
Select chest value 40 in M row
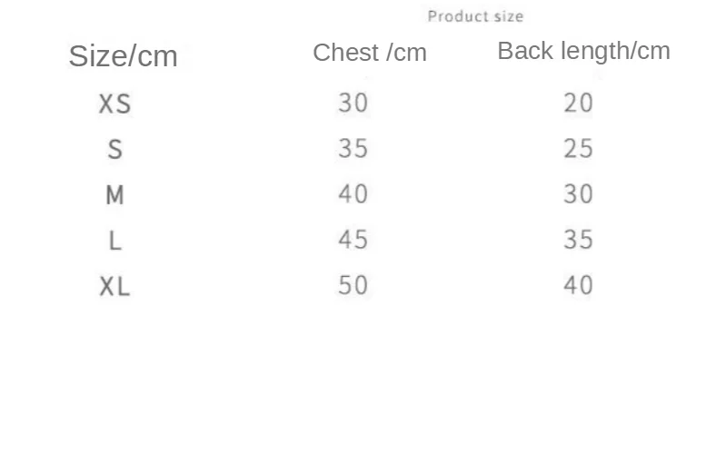click(x=353, y=194)
